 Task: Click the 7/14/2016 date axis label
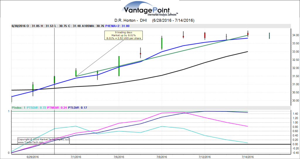coord(248,157)
